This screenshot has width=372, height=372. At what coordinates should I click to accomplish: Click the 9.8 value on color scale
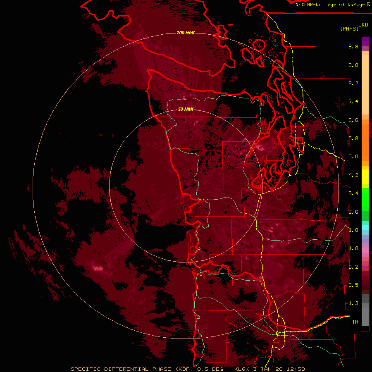(353, 46)
